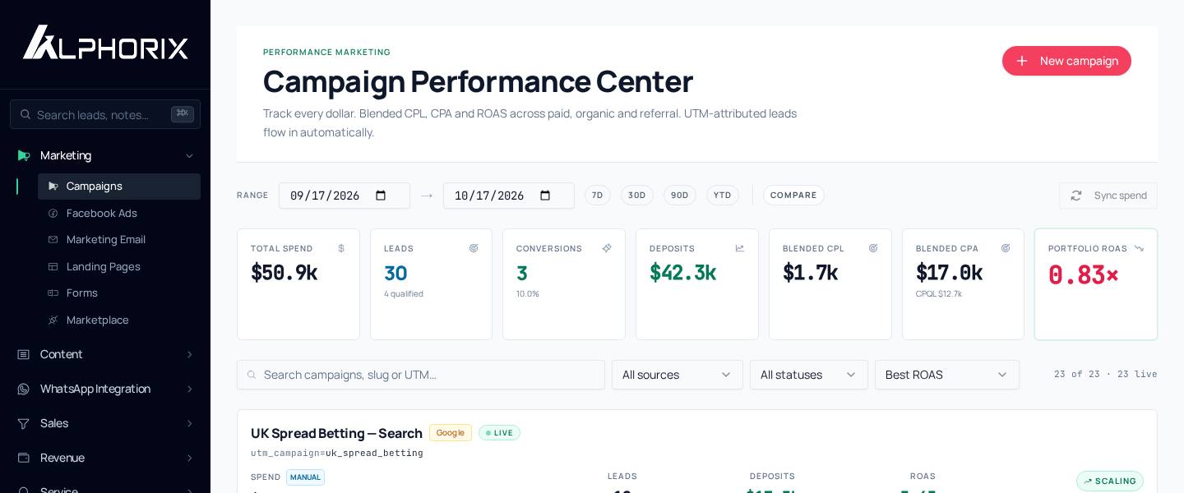Click the Campaigns flag icon

(x=53, y=187)
